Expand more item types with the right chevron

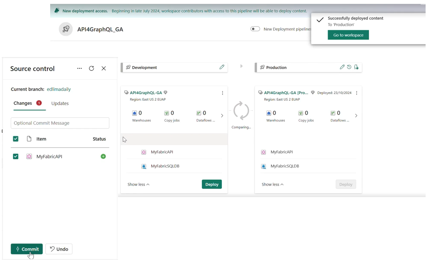click(222, 115)
